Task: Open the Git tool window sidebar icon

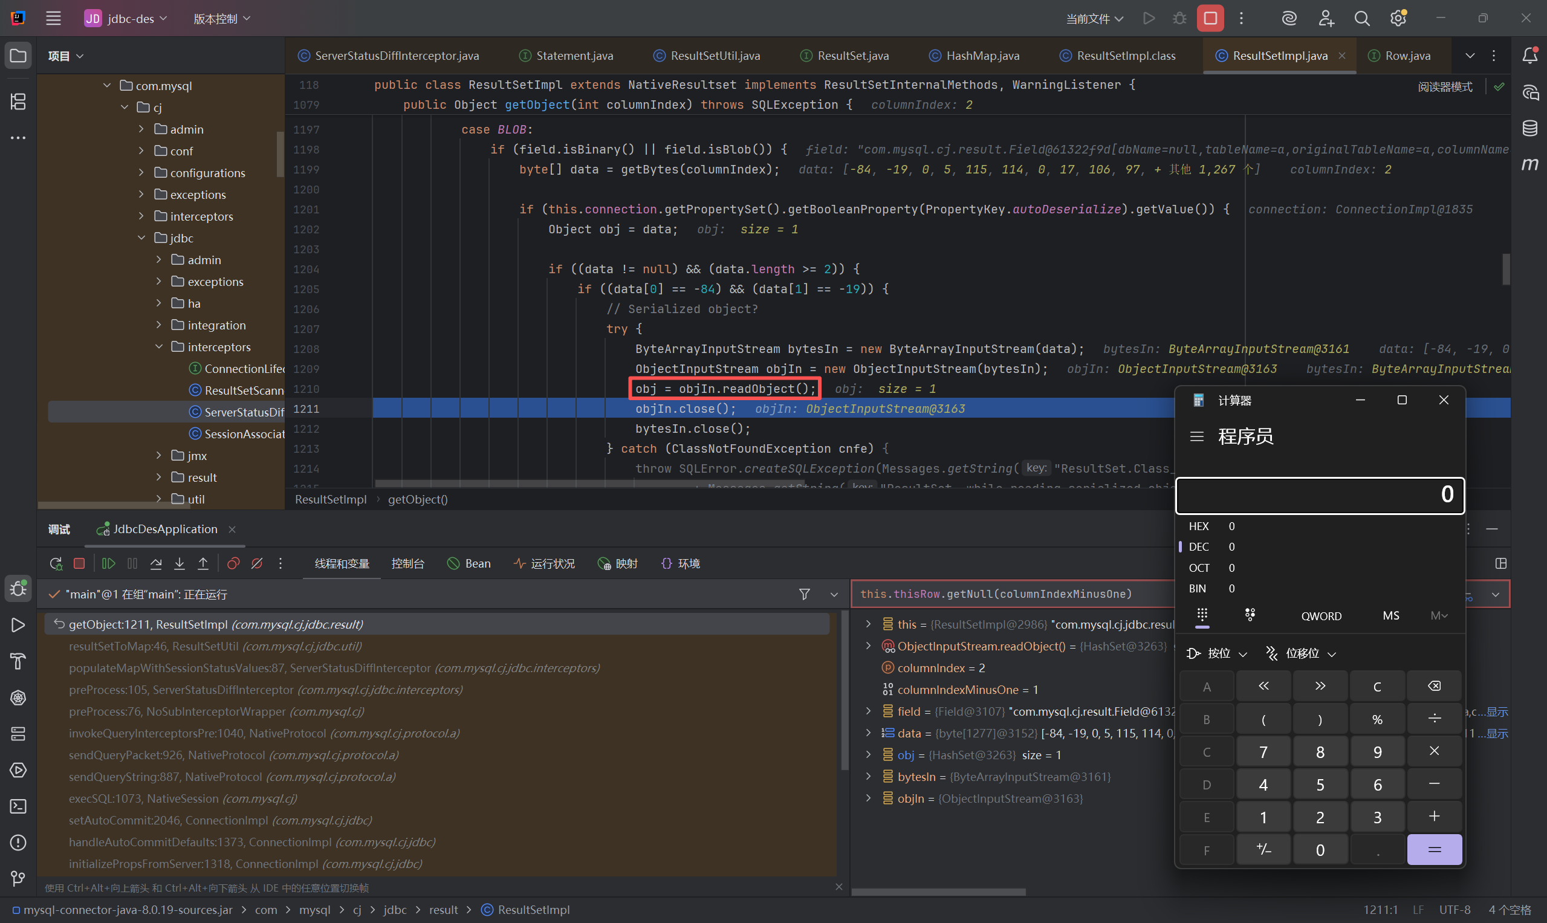Action: [18, 878]
